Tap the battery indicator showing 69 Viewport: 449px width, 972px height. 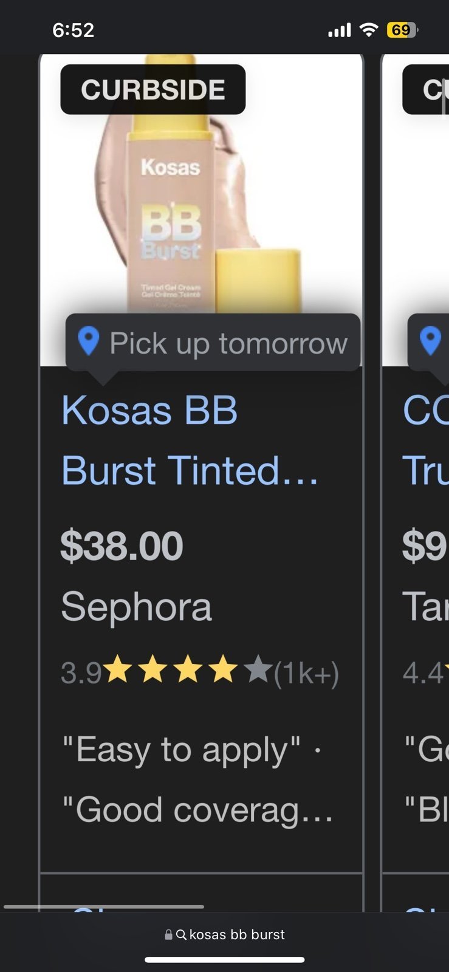coord(402,30)
